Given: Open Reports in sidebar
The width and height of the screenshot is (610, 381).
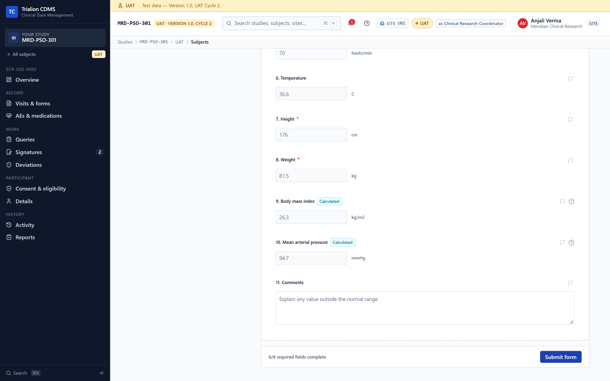Looking at the screenshot, I should coord(55,237).
